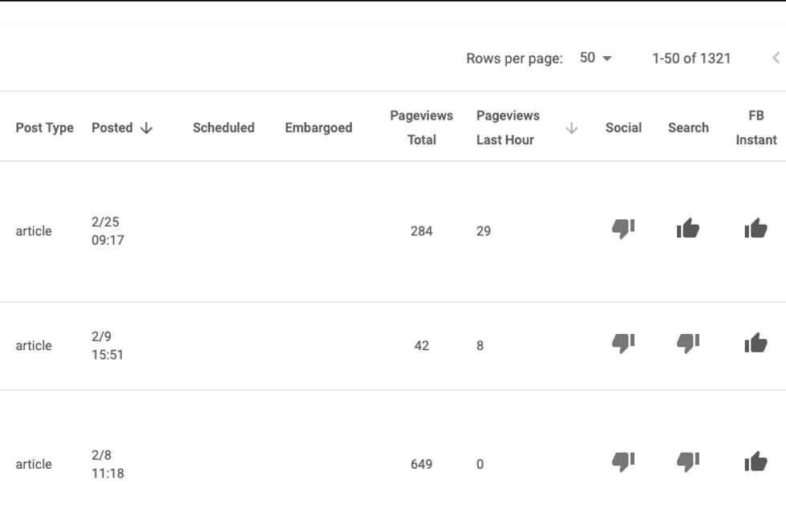Screen dimensions: 786x525
Task: Click thumbs-down Social icon for 2/9 article
Action: 623,344
